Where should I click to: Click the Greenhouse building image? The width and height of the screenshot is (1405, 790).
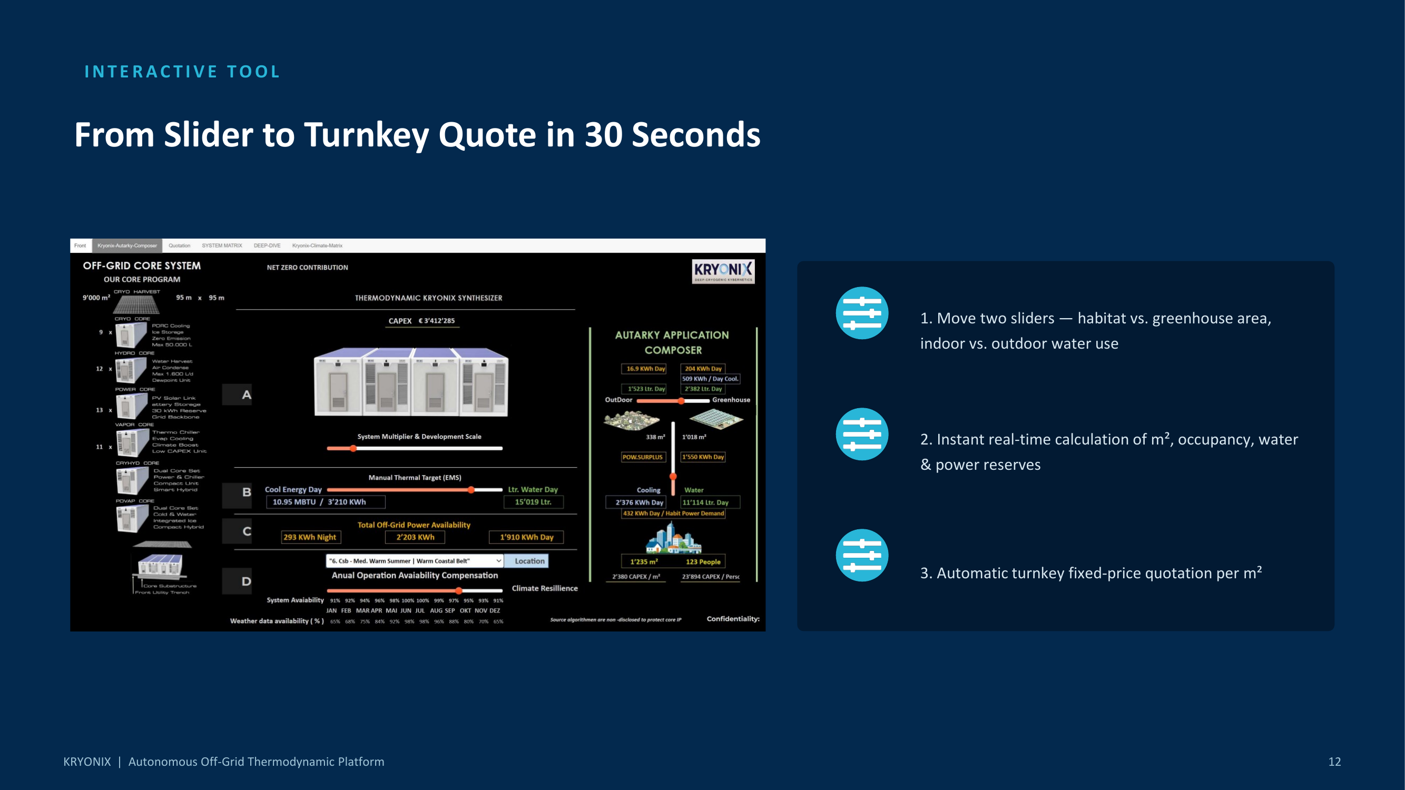pos(716,419)
